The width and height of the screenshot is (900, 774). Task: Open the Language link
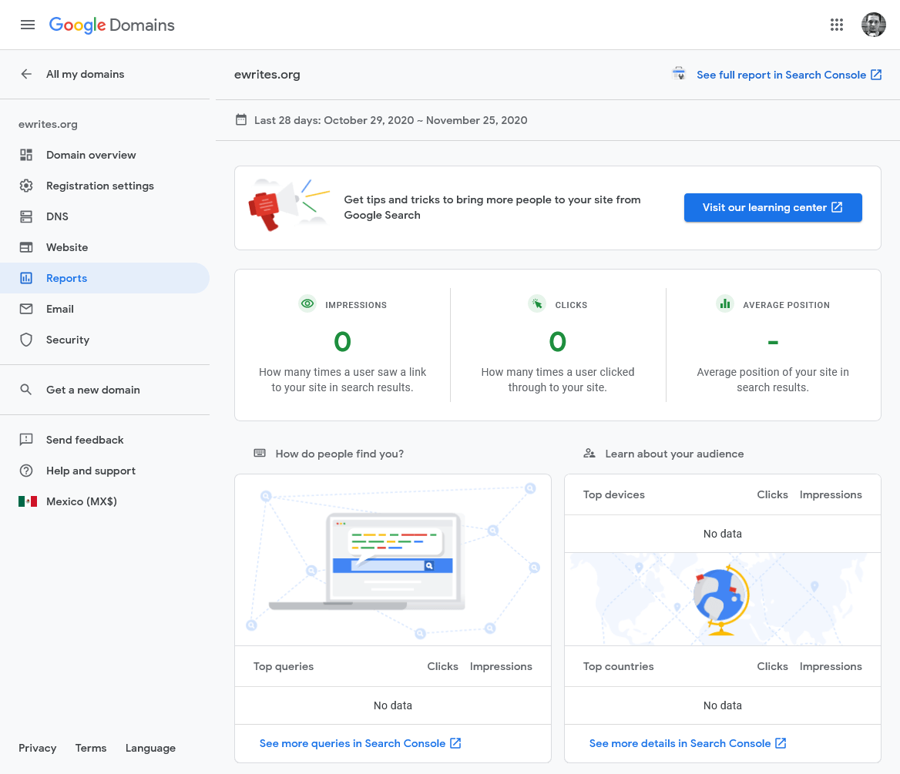coord(150,748)
